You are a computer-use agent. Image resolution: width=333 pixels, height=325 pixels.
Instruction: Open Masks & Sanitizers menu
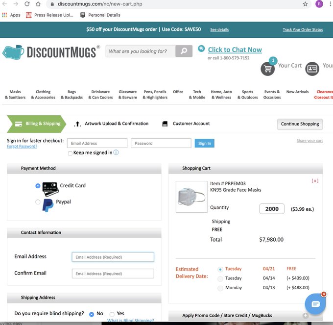(15, 95)
